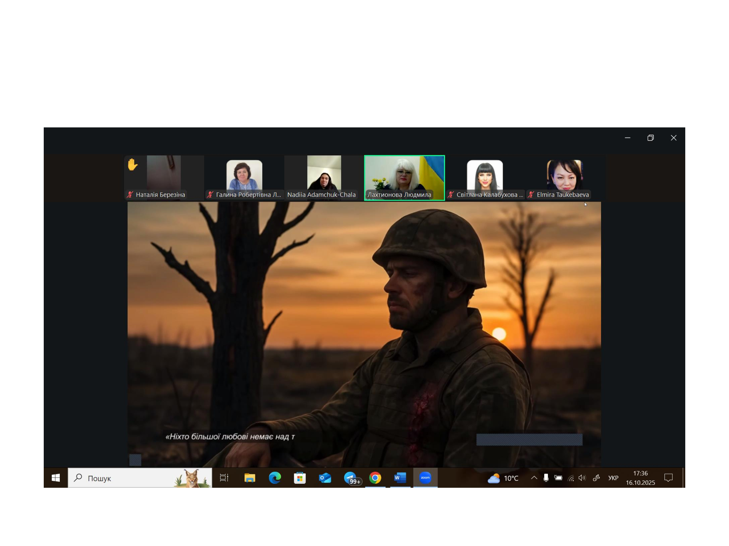Open the clock and date flyout
The height and width of the screenshot is (546, 729).
[640, 478]
